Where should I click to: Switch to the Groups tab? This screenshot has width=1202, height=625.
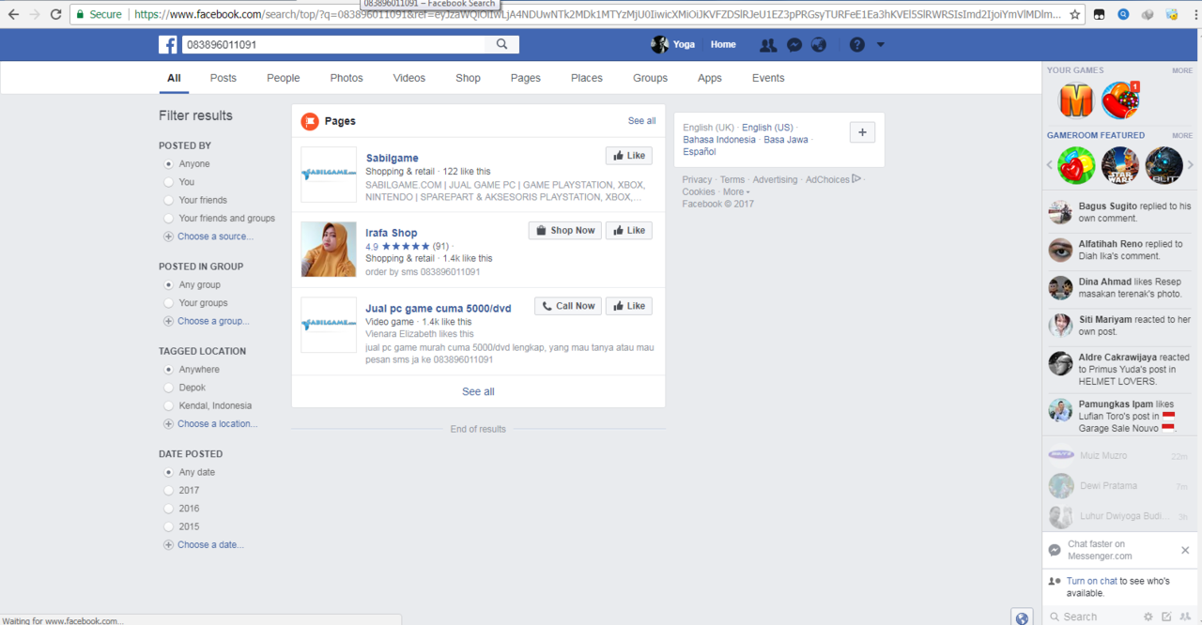650,78
